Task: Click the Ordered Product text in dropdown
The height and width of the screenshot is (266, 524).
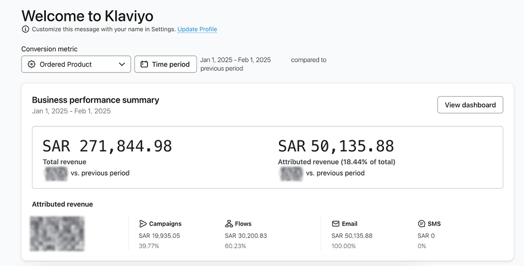Action: point(66,64)
